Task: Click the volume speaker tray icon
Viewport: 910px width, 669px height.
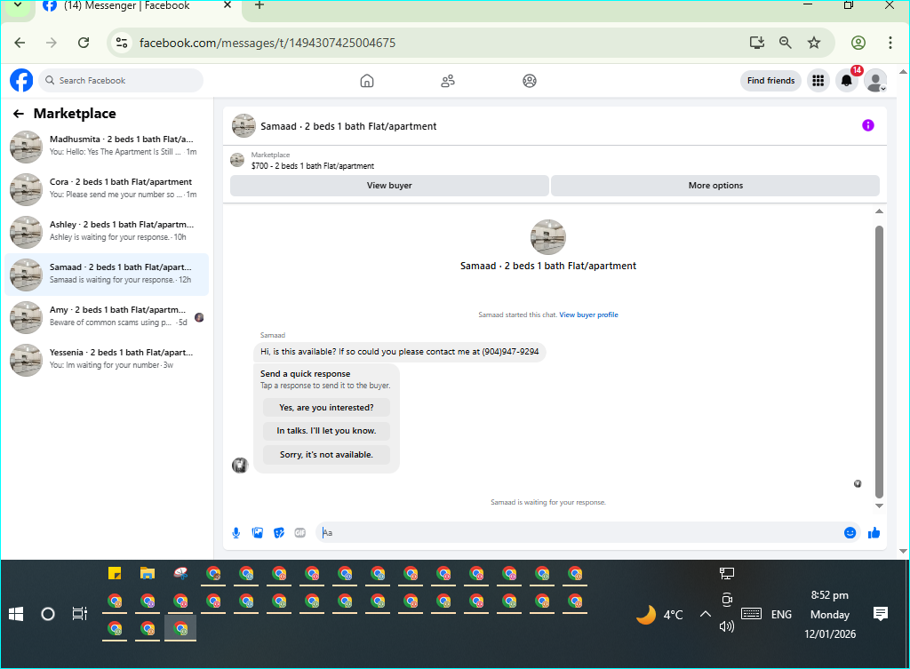Action: tap(727, 626)
